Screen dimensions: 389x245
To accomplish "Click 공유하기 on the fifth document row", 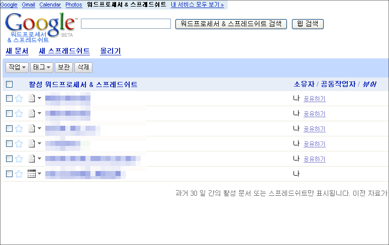I will click(x=315, y=159).
